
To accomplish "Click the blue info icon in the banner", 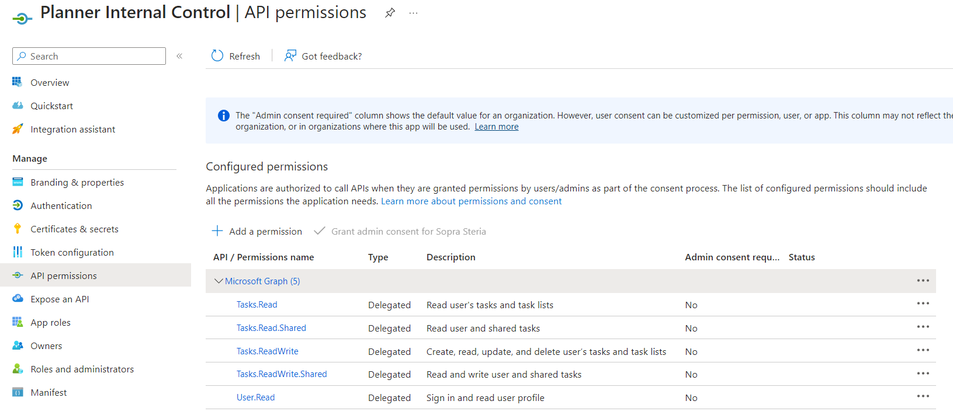I will [224, 116].
